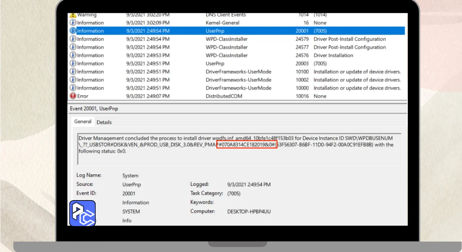This screenshot has height=252, width=462.
Task: Click the info icon on DriverFrameworks 10100 row
Action: [73, 72]
